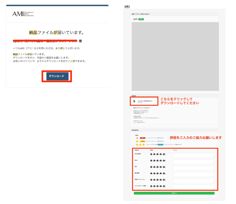This screenshot has height=204, width=236.
Task: Rate 5 stars for 写真のバリエーション
Action: pos(164,180)
